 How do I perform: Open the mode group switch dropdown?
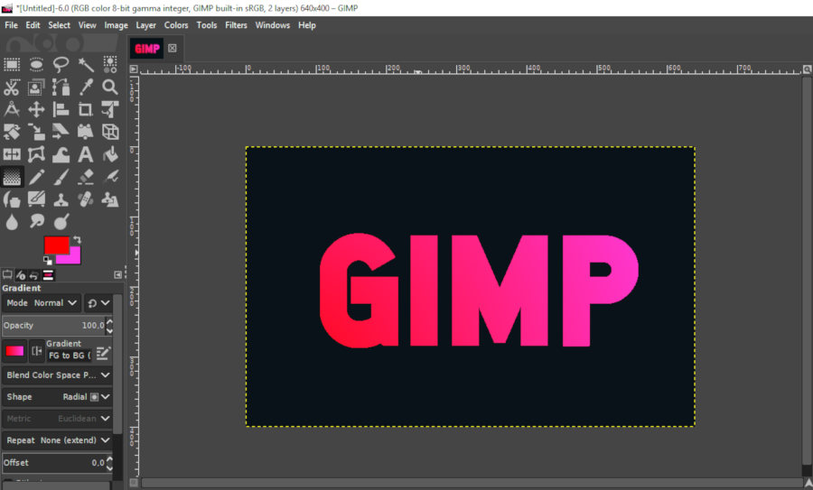point(98,303)
